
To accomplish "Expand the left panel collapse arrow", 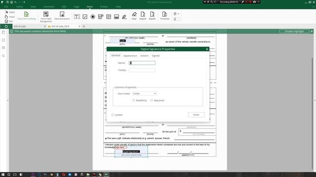I will [8, 100].
